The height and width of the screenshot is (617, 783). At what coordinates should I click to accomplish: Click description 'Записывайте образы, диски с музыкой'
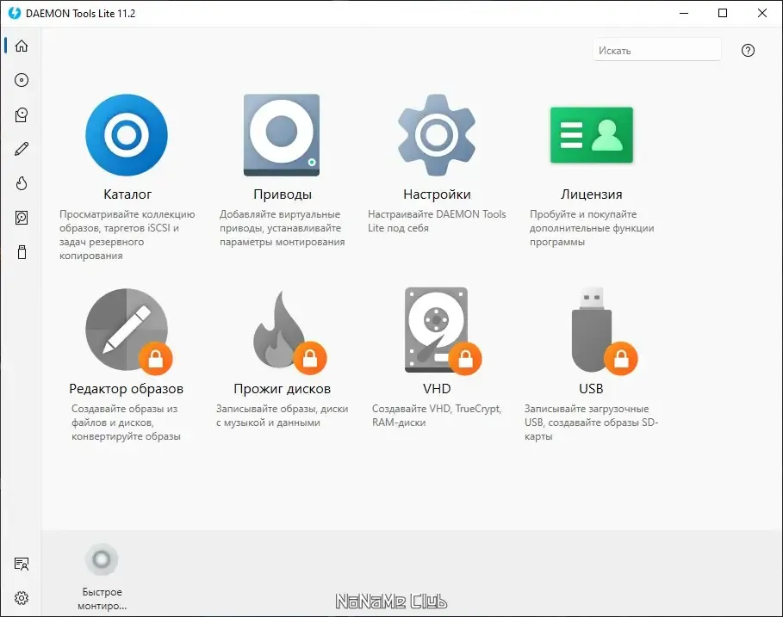[x=283, y=416]
